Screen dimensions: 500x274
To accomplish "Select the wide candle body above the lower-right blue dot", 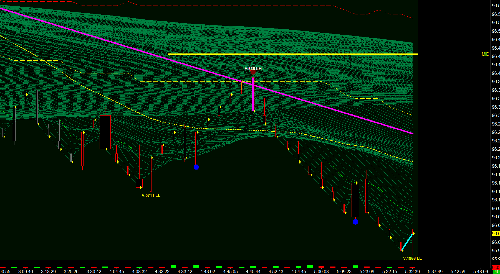I will (x=355, y=200).
